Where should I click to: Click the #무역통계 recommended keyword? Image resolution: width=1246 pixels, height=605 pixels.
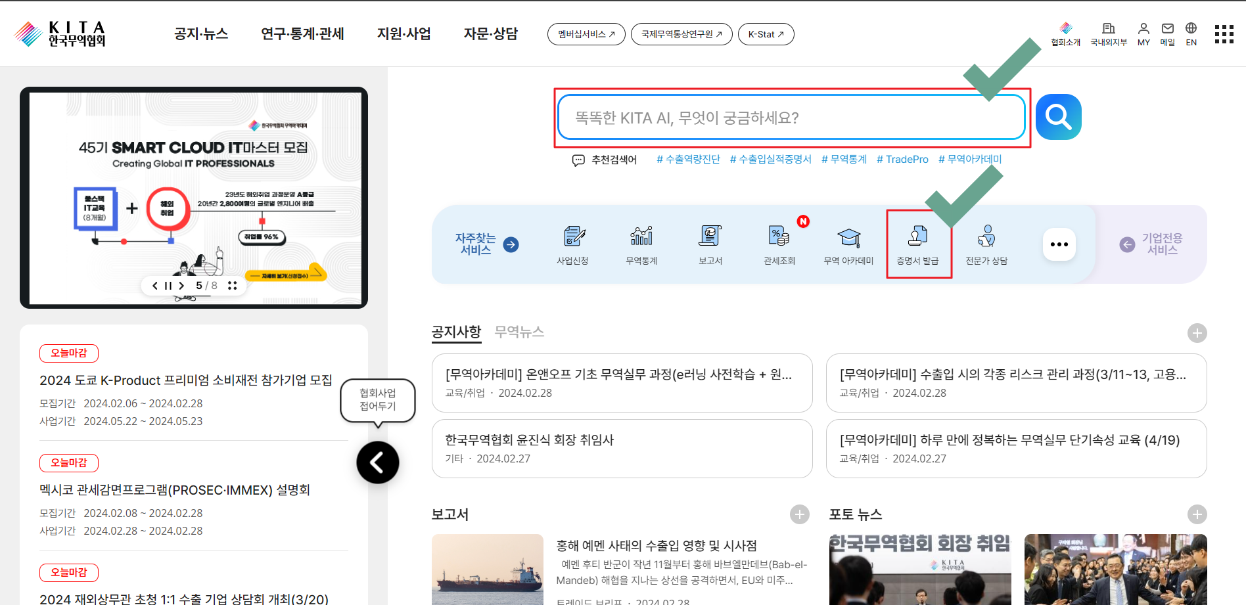point(844,160)
